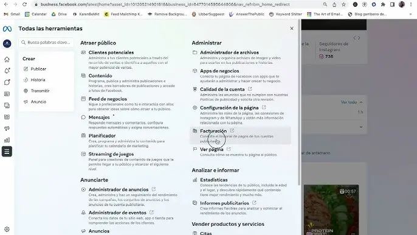Open the notifications bell icon in sidebar
The width and height of the screenshot is (417, 235).
[x=7, y=71]
